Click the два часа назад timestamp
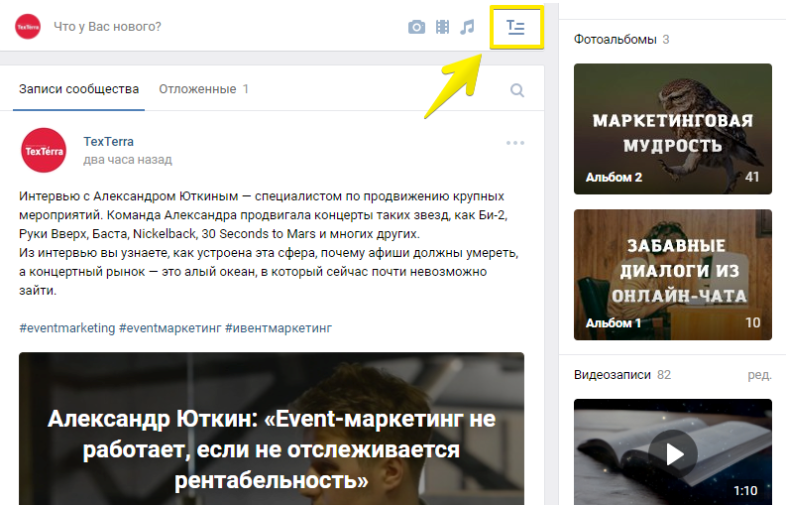This screenshot has height=505, width=786. click(x=127, y=160)
